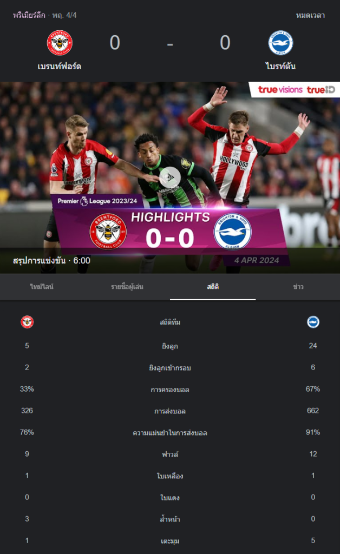Switch to the ไทม์ไลน์ tab
This screenshot has height=554, width=340.
pos(42,287)
